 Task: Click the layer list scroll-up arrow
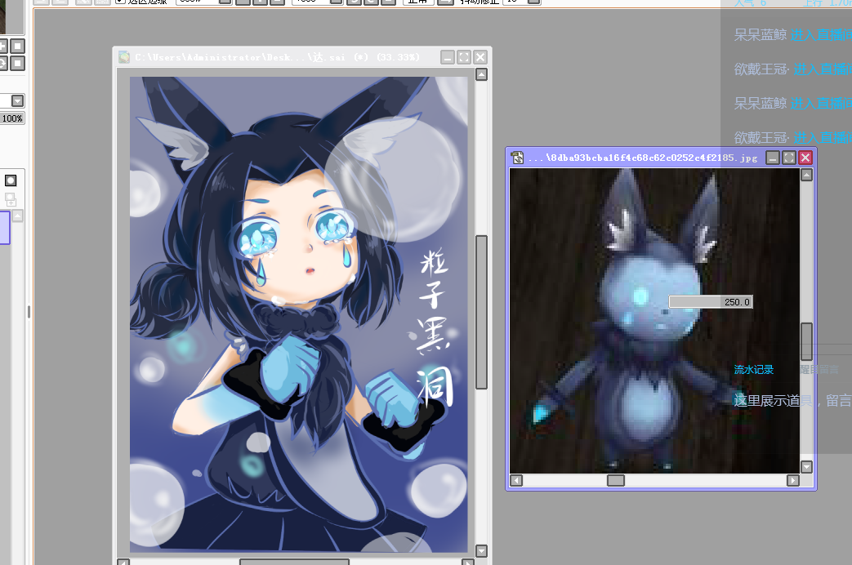point(18,216)
